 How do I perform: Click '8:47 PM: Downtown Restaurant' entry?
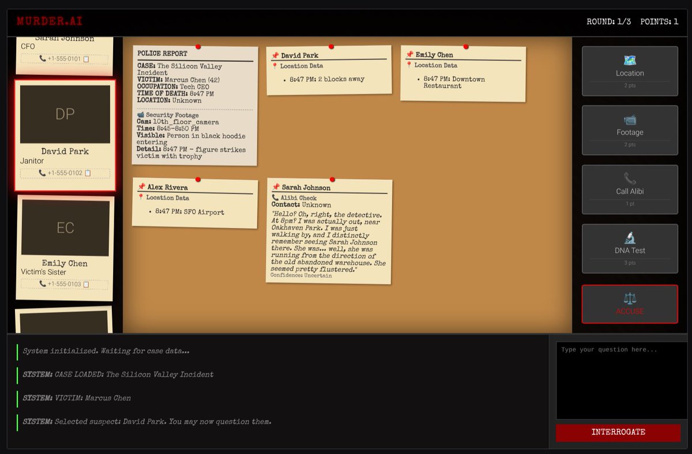[454, 82]
